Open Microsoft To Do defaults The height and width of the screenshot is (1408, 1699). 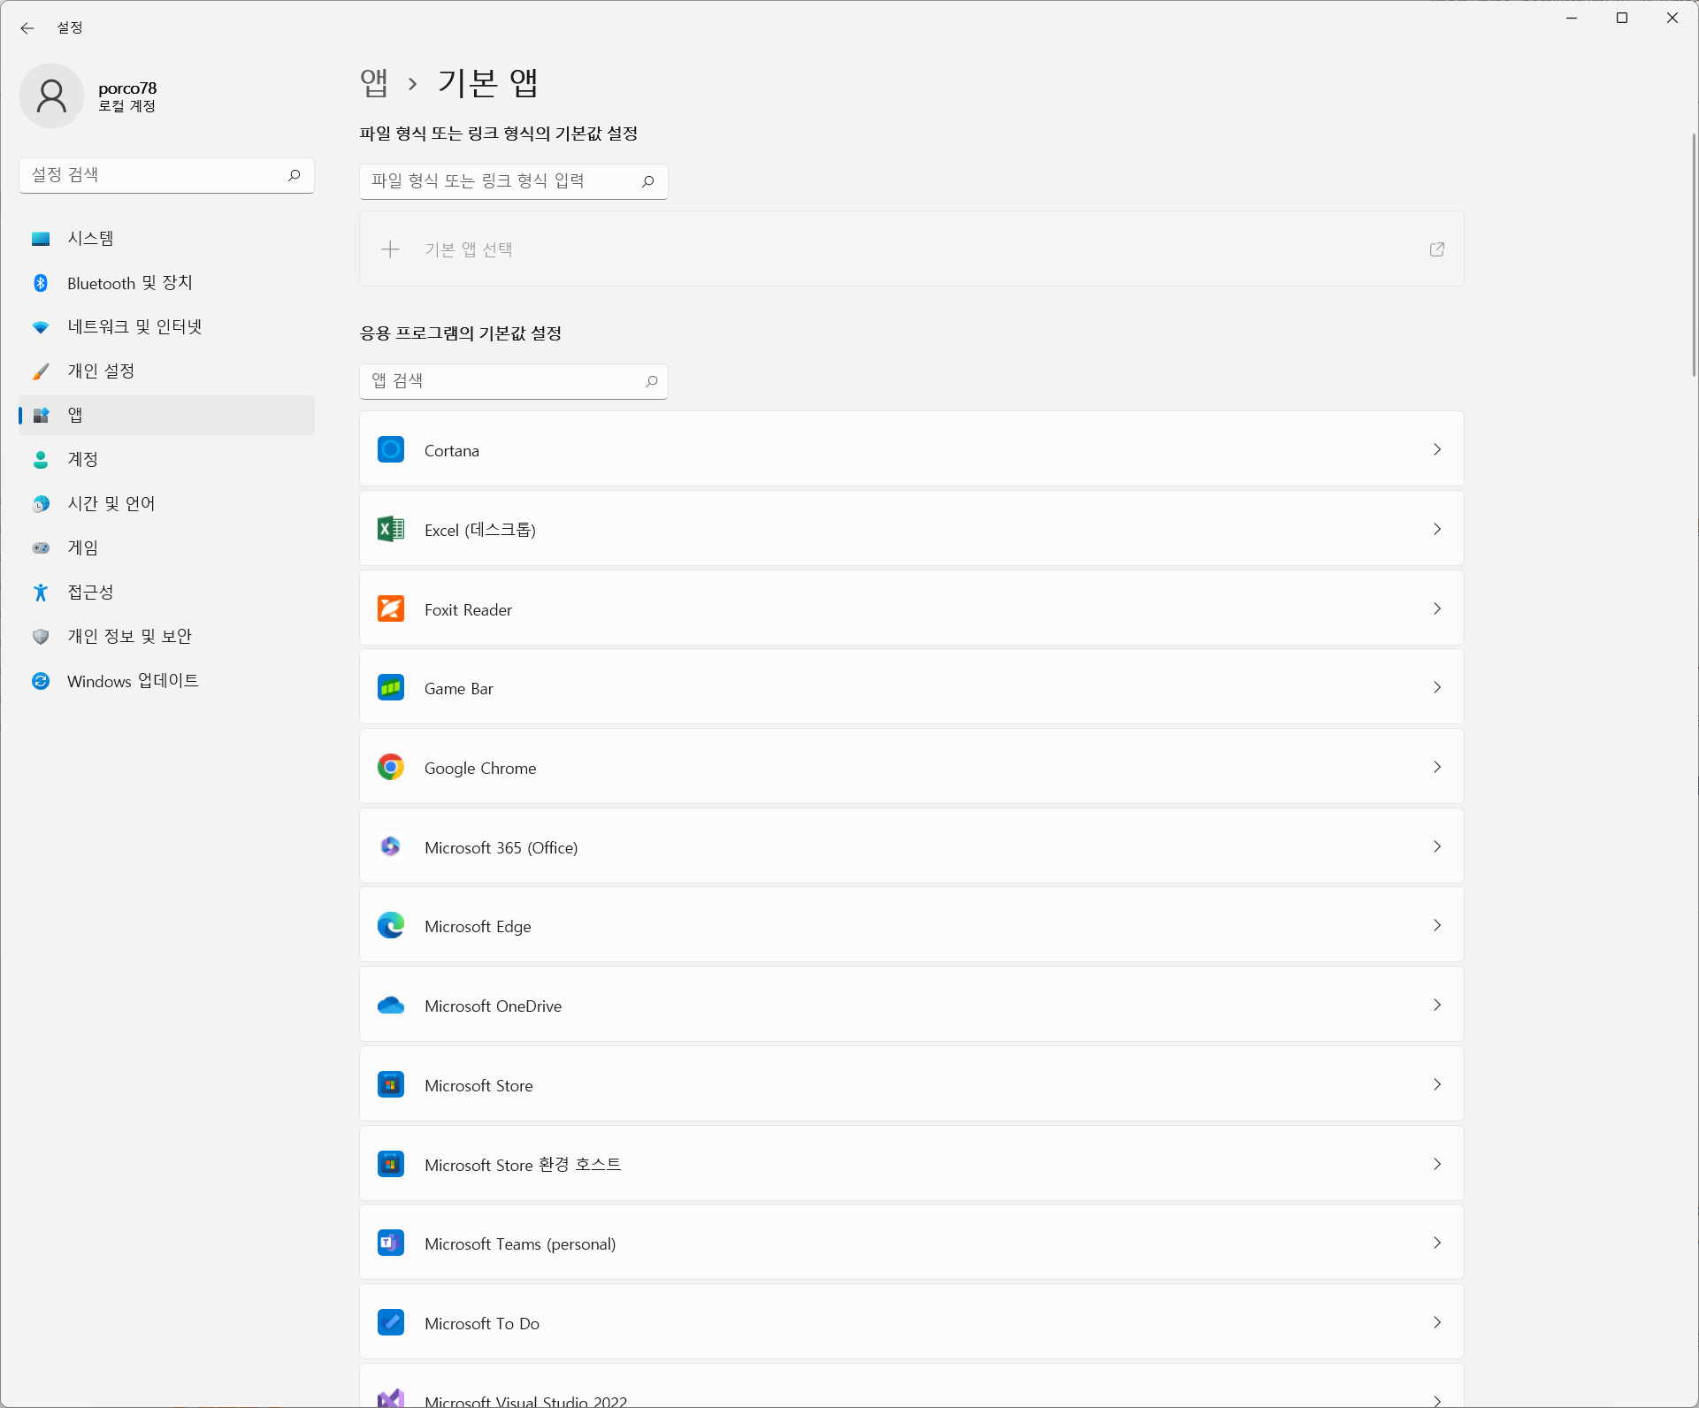tap(911, 1322)
